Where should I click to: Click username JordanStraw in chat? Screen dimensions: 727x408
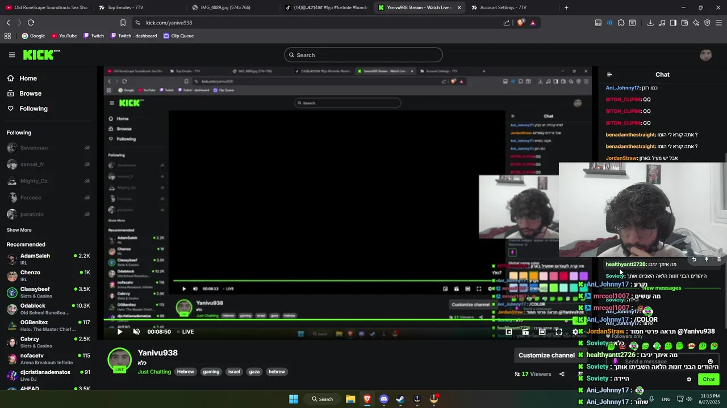621,158
